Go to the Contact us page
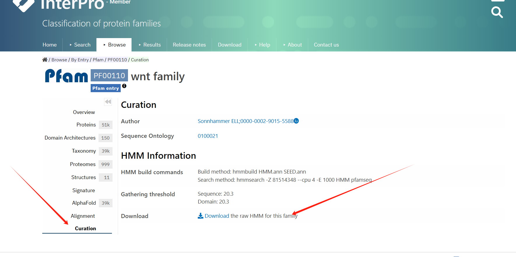The width and height of the screenshot is (516, 257). (326, 45)
